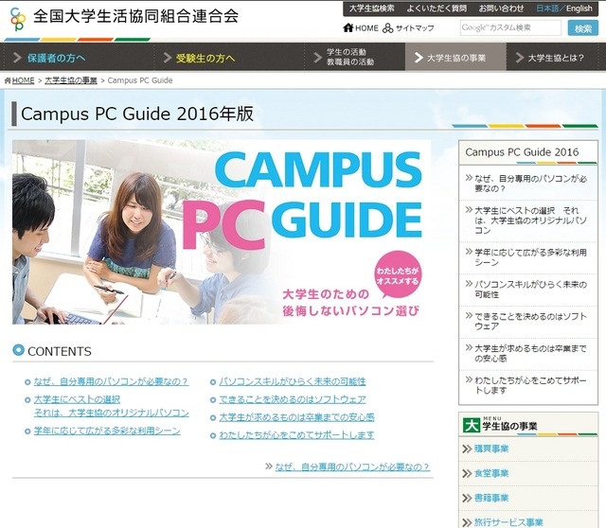The image size is (606, 528).
Task: Open sidebar item できることを決めるのはソフトウェア
Action: [528, 322]
